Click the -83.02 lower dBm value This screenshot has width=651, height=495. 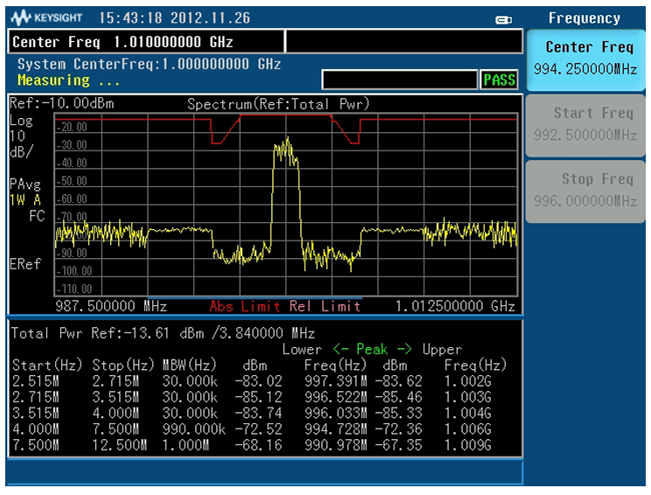point(258,381)
